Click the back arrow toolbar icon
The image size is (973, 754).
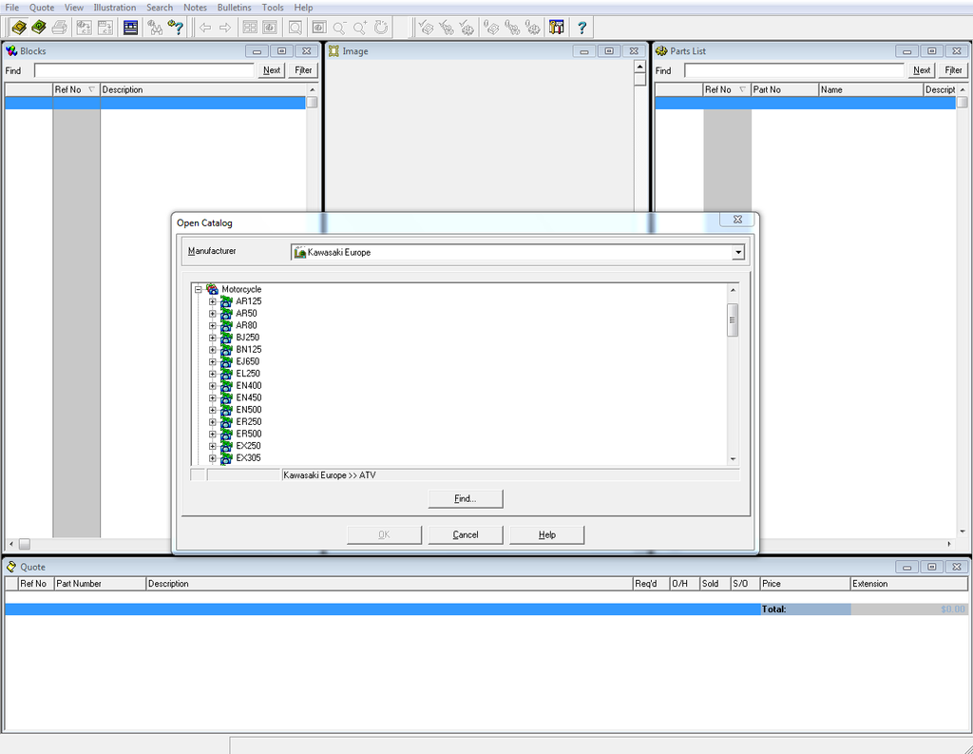205,28
